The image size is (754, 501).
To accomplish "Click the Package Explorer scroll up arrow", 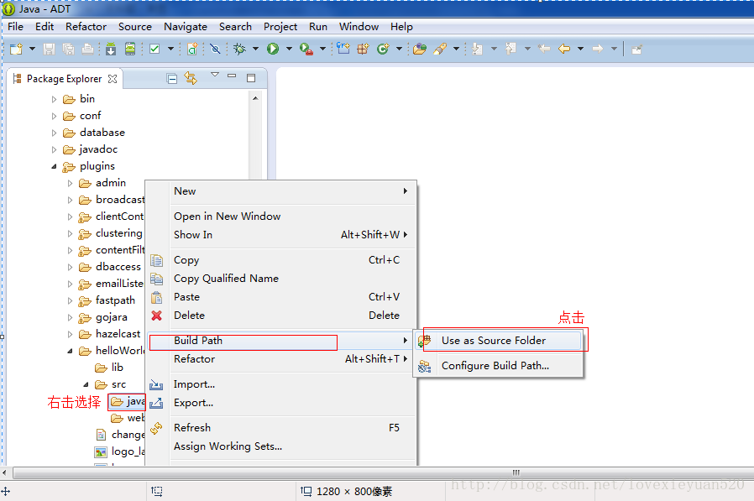I will [255, 98].
